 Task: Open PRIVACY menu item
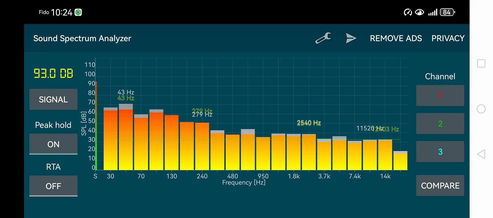[x=448, y=38]
